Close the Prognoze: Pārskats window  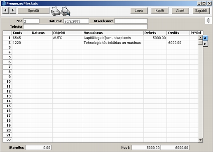coord(209,3)
